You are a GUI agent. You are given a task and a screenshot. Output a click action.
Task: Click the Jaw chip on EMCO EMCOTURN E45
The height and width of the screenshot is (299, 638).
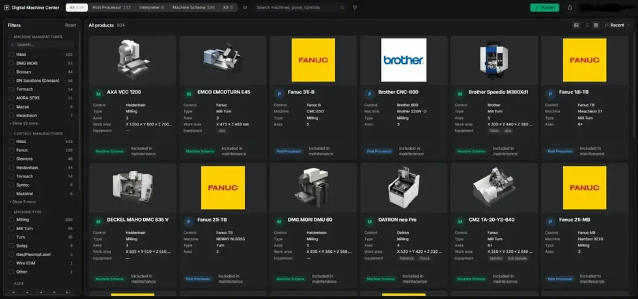223,131
